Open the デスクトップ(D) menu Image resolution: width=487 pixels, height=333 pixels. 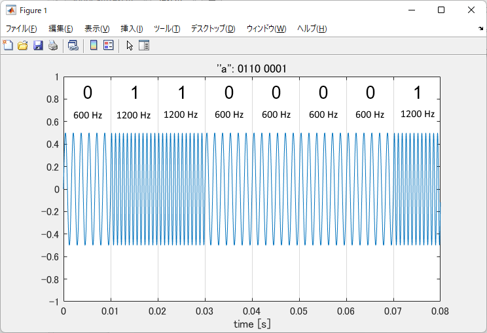pos(213,29)
